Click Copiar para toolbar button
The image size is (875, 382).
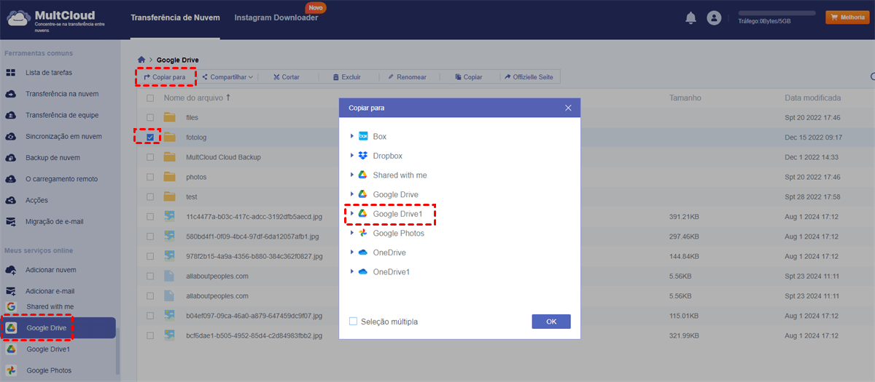click(165, 76)
